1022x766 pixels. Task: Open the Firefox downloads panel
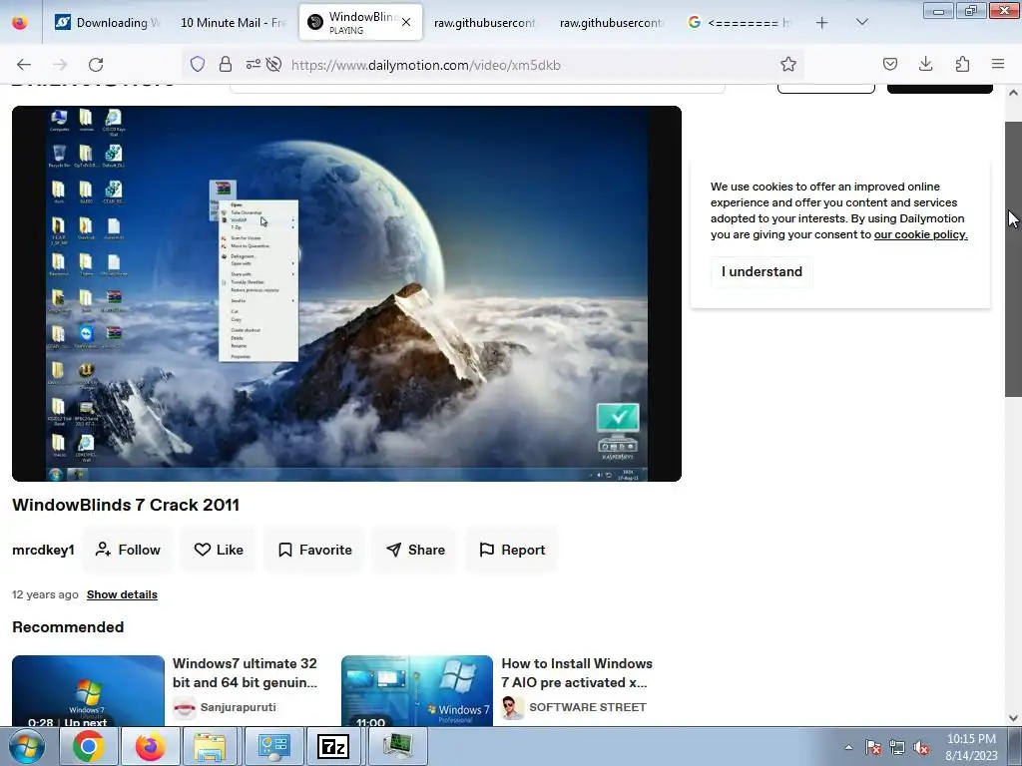pos(925,64)
